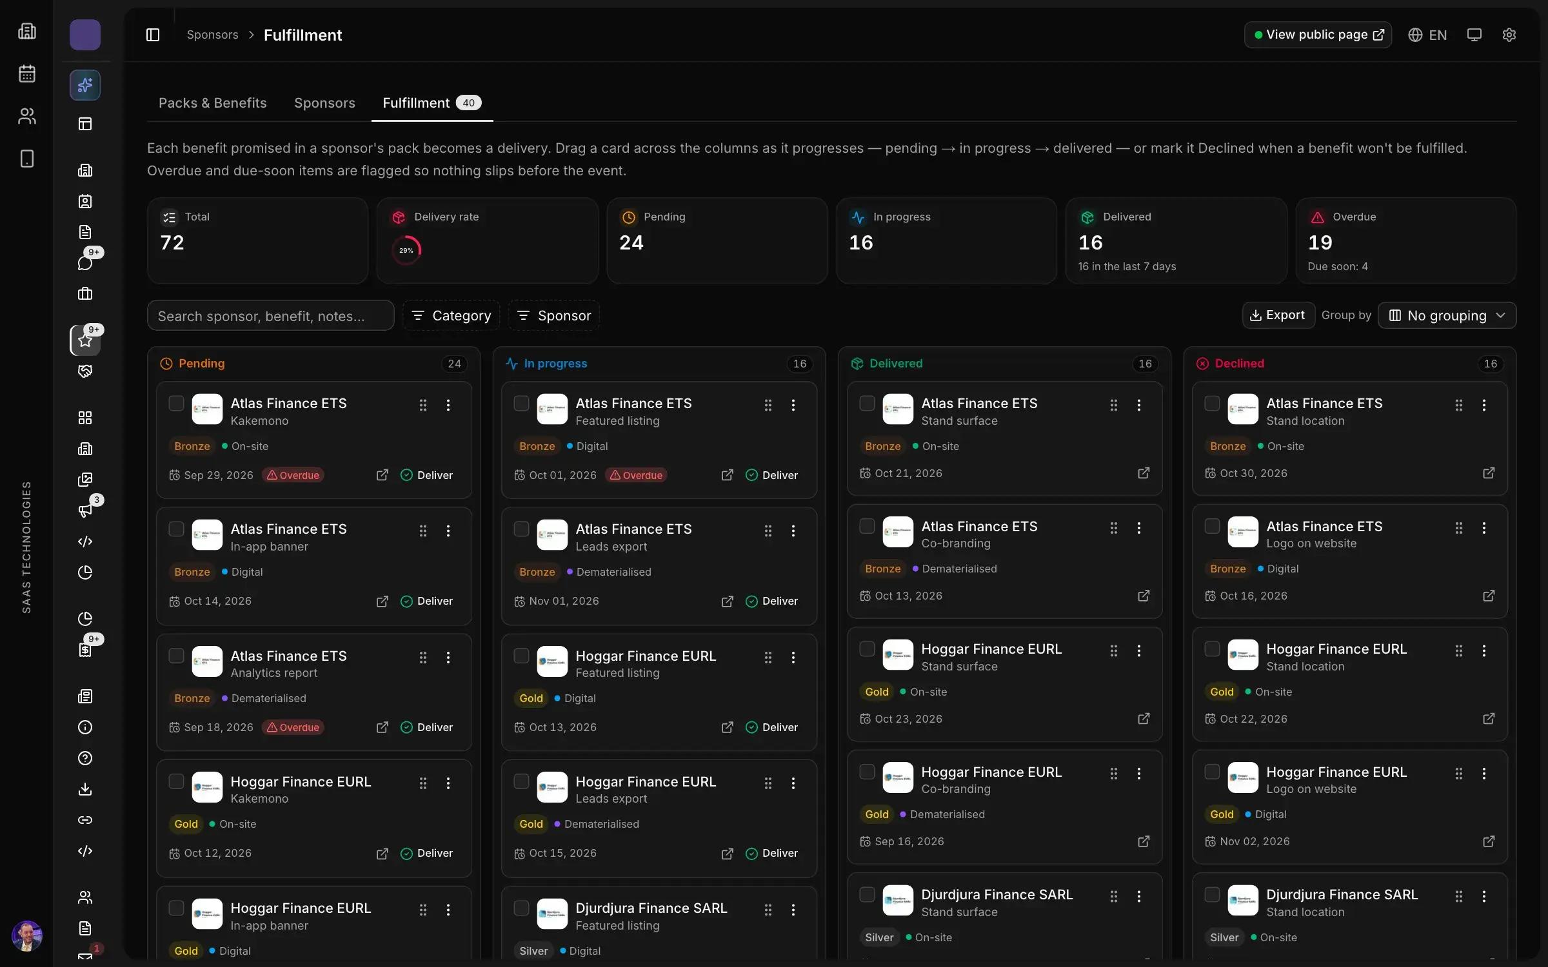Open external link on Atlas Stand location card
The image size is (1548, 967).
1489,473
